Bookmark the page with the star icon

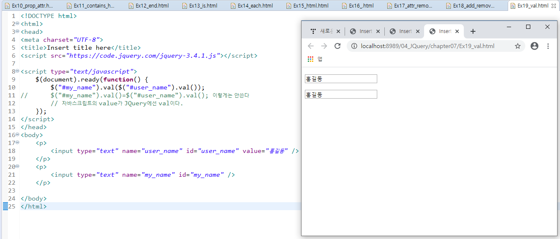[518, 46]
